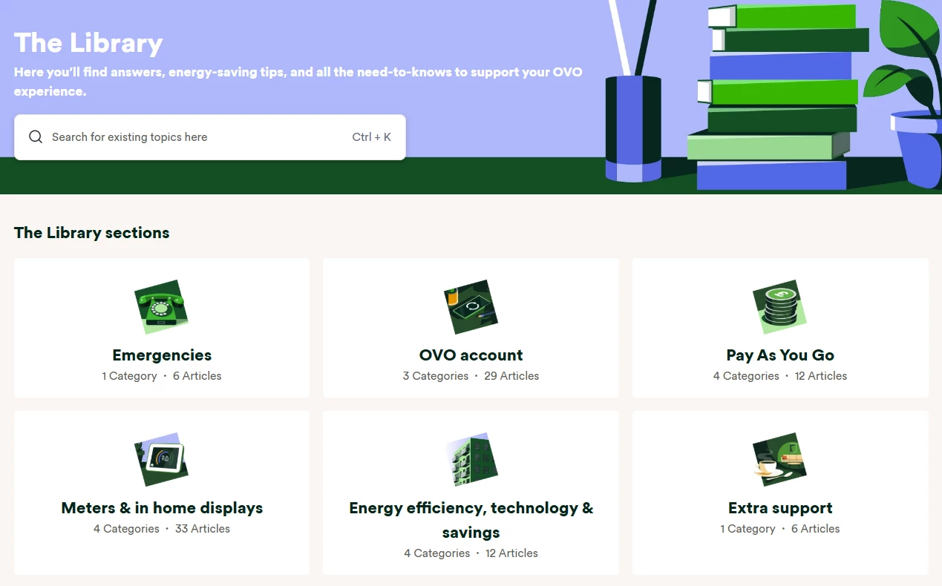Click 'The Library sections' heading
Image resolution: width=942 pixels, height=586 pixels.
pos(91,233)
